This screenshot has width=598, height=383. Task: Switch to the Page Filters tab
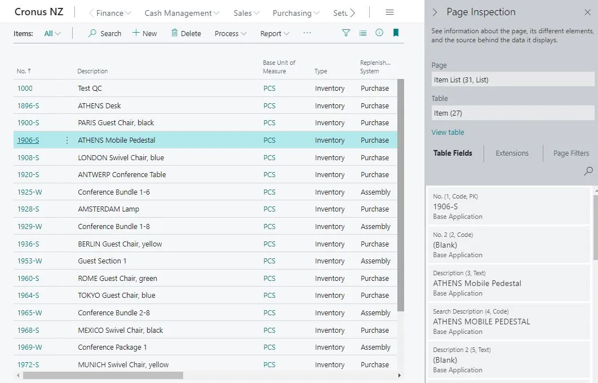pos(571,153)
